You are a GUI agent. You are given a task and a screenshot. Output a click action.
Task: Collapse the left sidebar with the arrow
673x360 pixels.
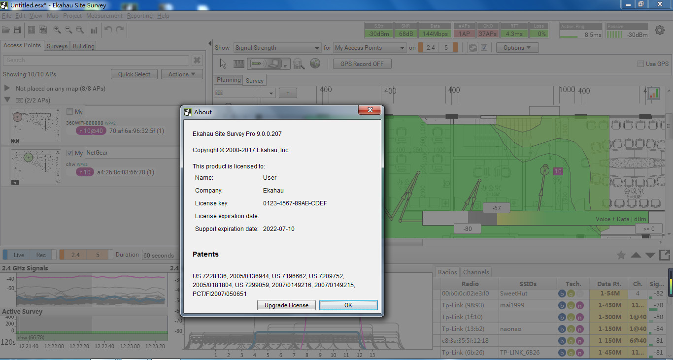coord(210,43)
